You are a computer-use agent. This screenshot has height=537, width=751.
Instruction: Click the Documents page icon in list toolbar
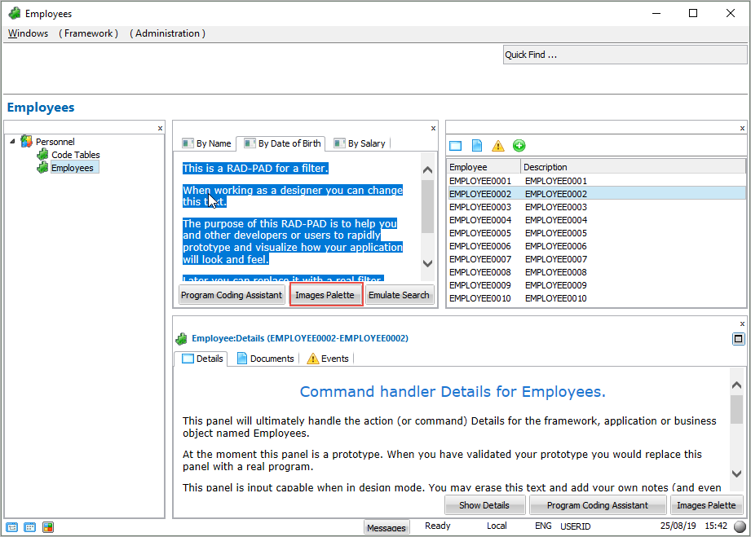[x=477, y=146]
